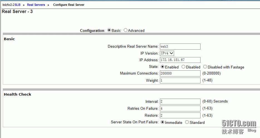Select Advanced configuration radio button
Image resolution: width=260 pixels, height=138 pixels.
click(x=125, y=30)
